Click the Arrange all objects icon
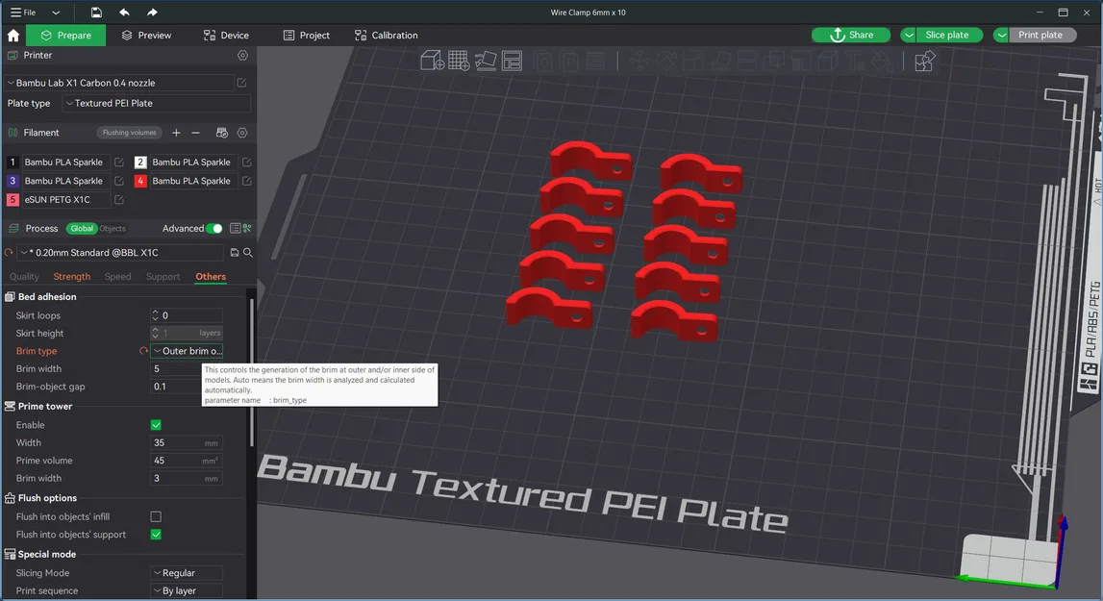 tap(513, 61)
